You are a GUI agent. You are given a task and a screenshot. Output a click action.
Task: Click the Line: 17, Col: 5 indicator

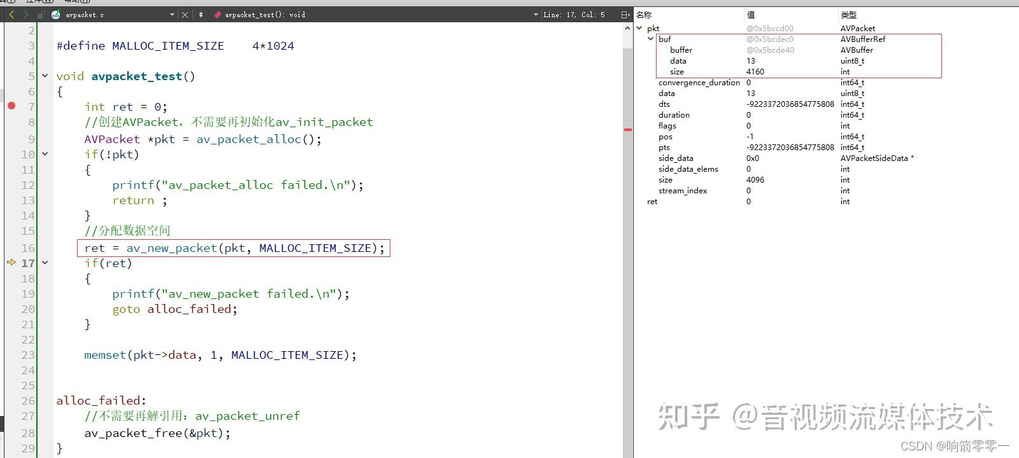tap(574, 15)
